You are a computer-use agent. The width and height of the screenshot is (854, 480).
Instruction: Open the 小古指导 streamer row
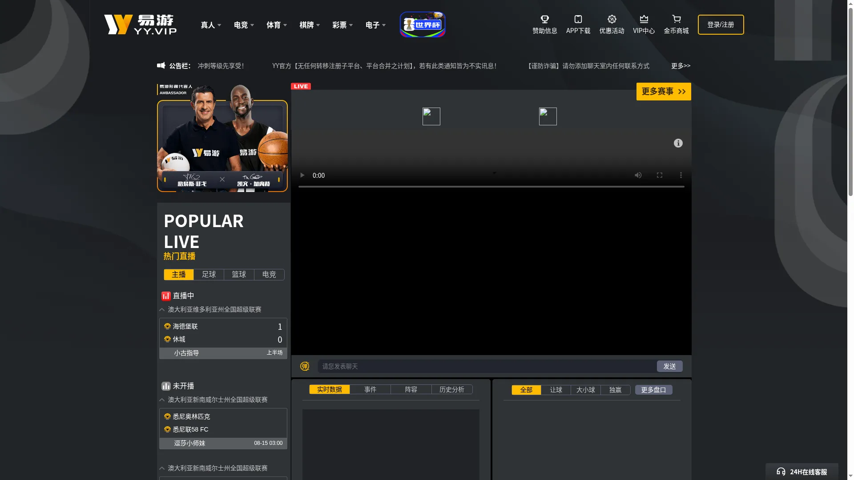(223, 353)
